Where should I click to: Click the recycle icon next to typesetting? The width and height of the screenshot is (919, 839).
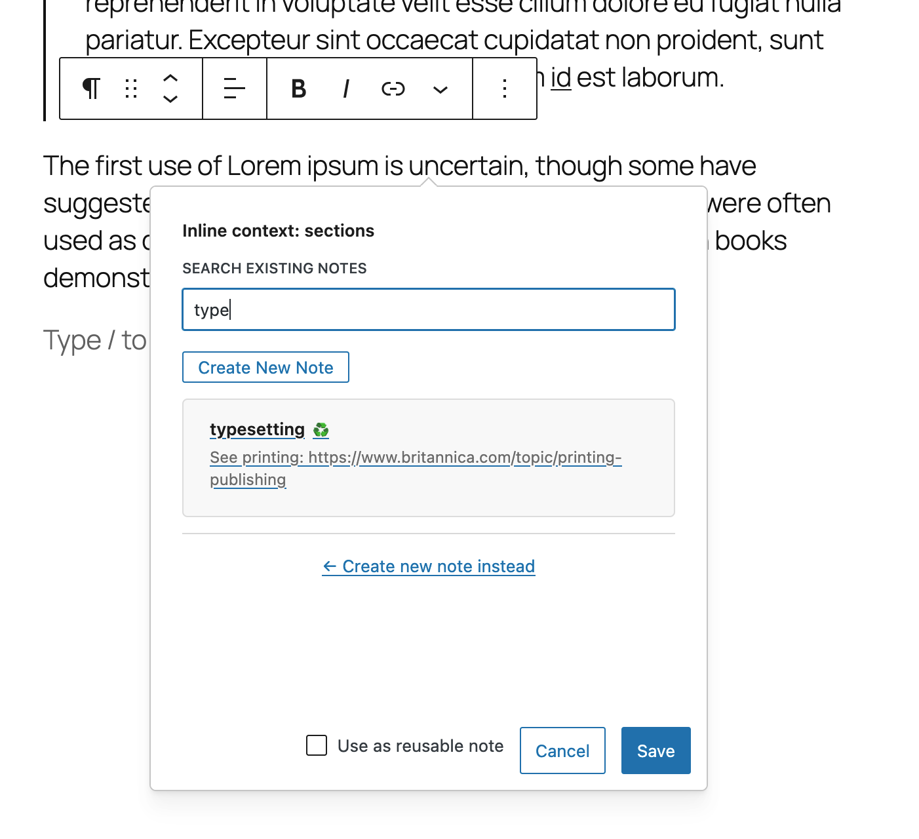point(321,430)
